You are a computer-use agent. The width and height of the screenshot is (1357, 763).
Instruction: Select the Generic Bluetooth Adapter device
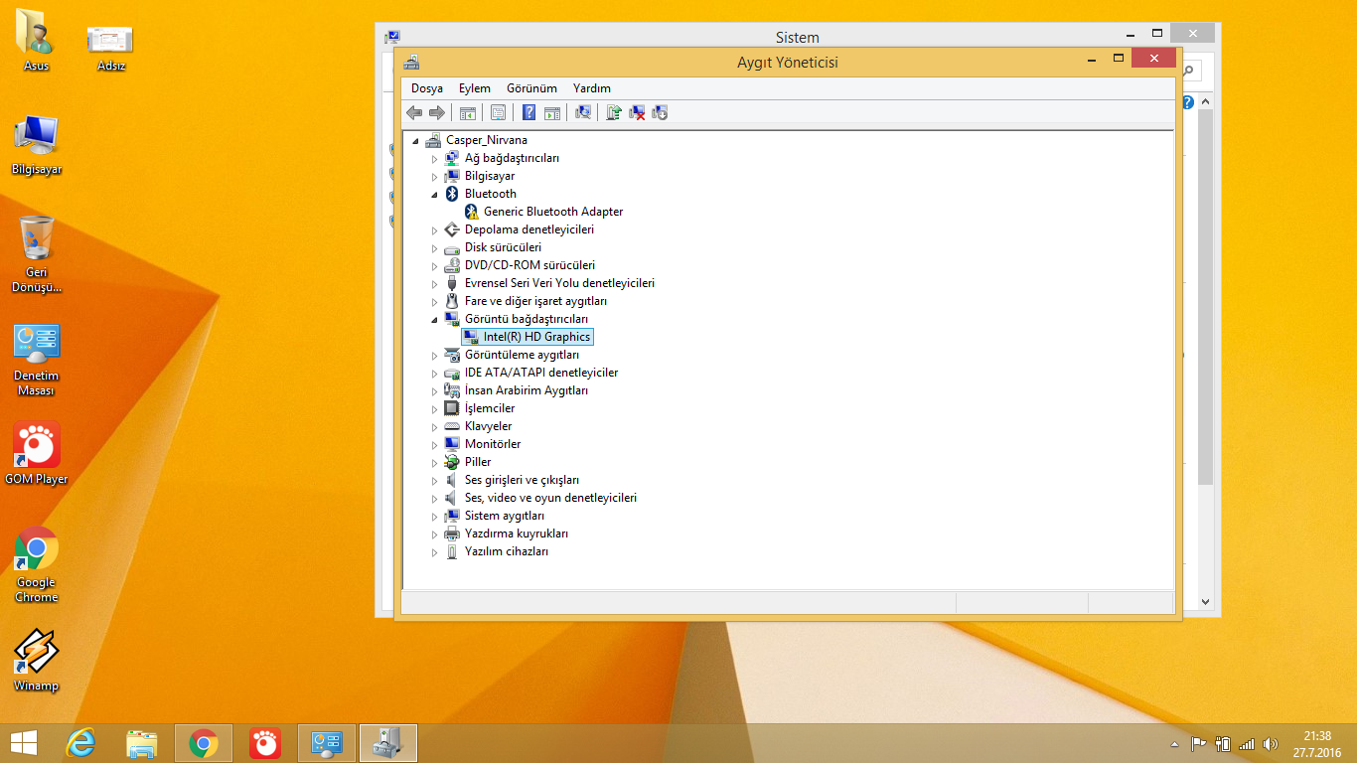pyautogui.click(x=552, y=212)
